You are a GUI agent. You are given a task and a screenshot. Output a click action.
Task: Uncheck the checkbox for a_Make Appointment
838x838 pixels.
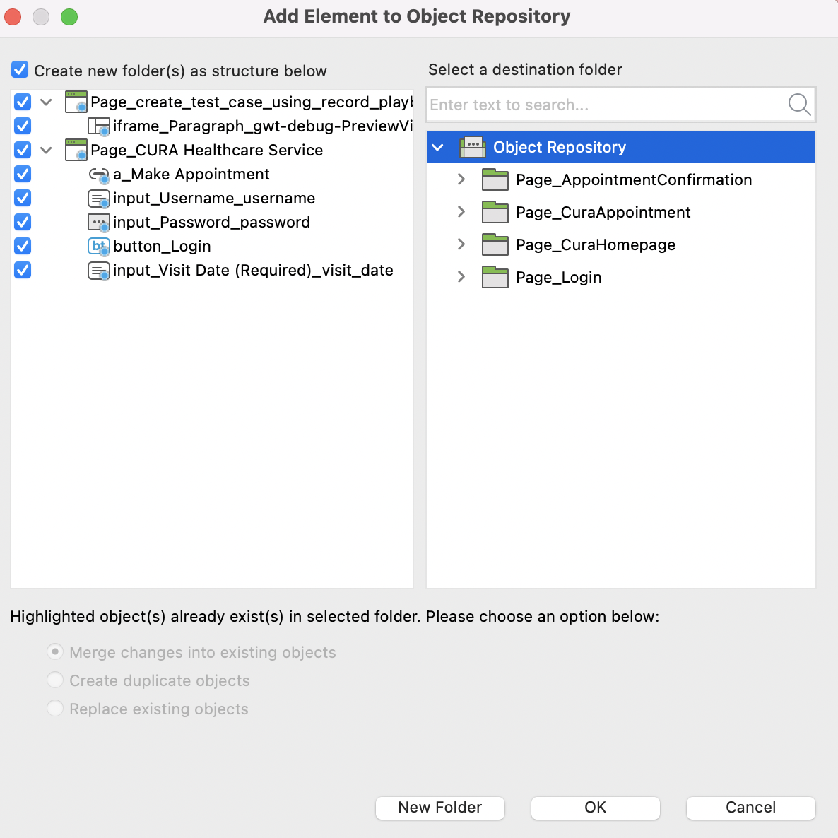click(x=22, y=174)
